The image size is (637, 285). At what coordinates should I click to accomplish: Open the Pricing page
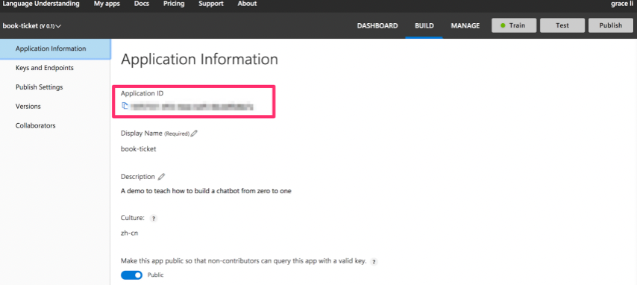(x=174, y=4)
